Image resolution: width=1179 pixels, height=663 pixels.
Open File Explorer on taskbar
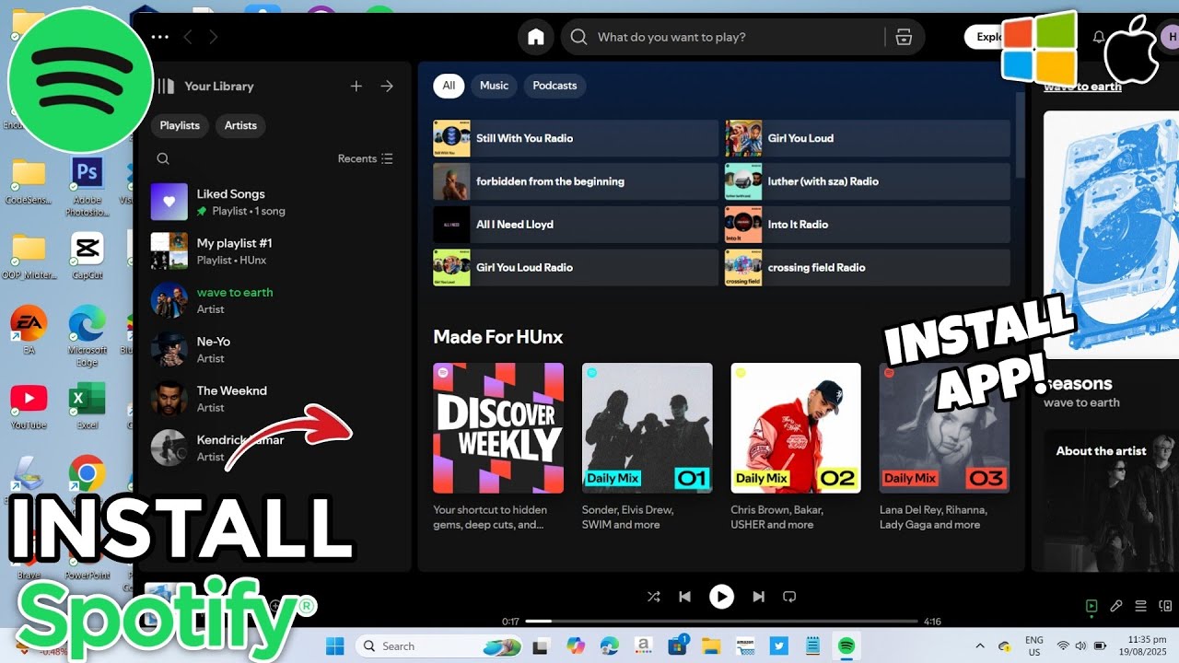pos(710,646)
